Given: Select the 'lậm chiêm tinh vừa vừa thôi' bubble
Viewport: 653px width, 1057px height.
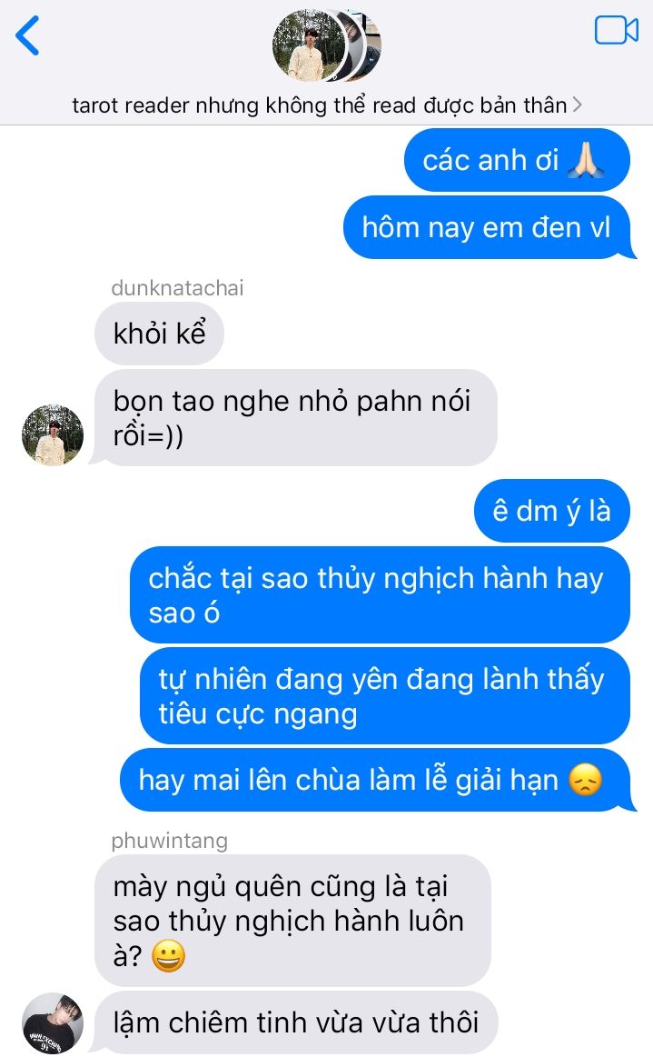Looking at the screenshot, I should click(x=296, y=1022).
